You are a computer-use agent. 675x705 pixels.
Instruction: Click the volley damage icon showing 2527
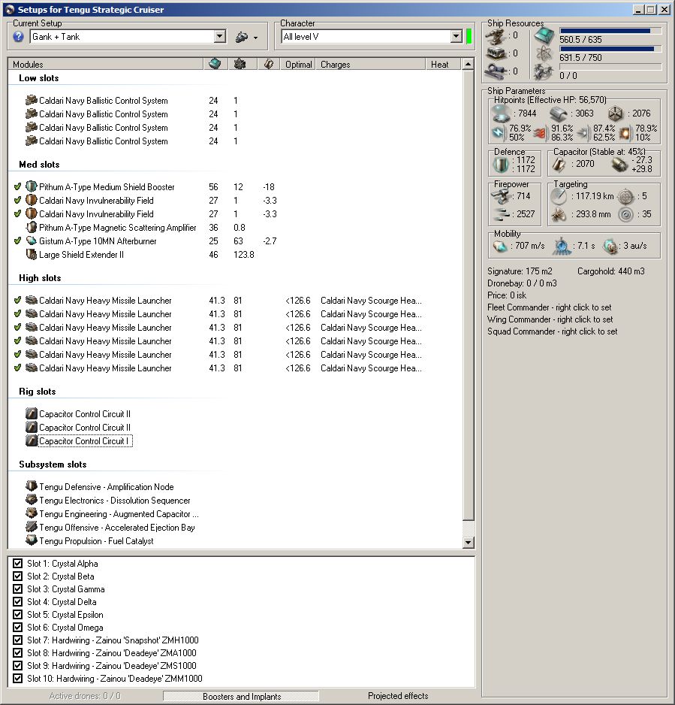pyautogui.click(x=502, y=214)
